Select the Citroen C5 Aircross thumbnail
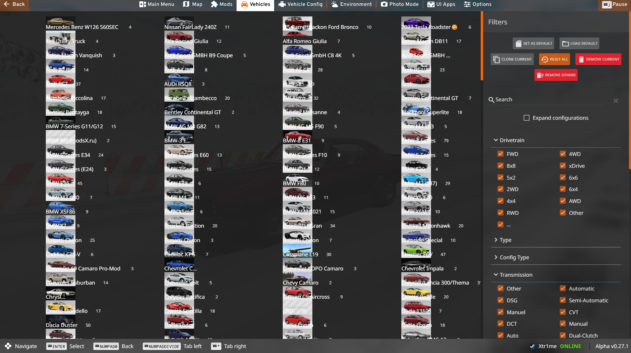This screenshot has width=631, height=353. pos(298,293)
